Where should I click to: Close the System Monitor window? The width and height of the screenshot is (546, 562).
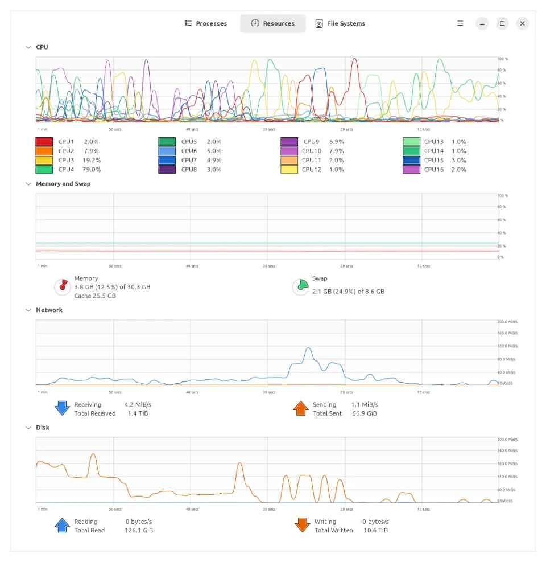522,24
